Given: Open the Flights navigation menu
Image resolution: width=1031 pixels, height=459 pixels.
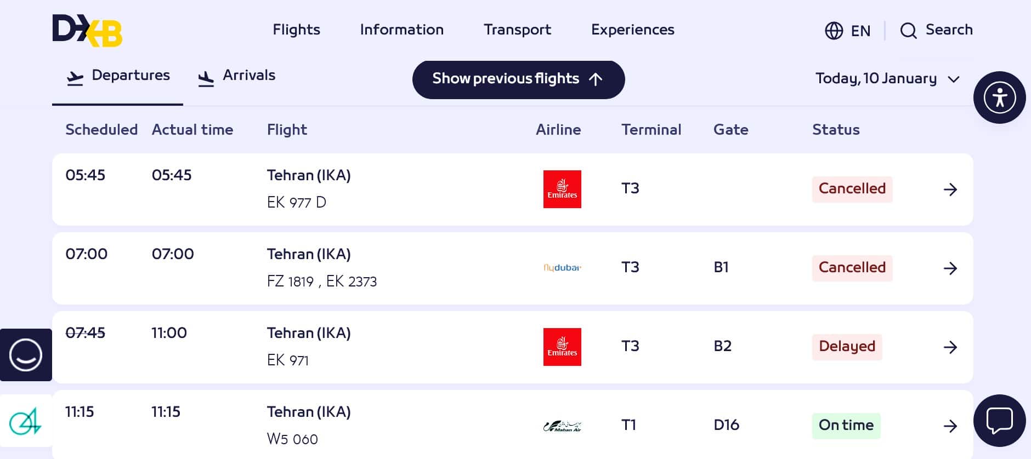Looking at the screenshot, I should (x=296, y=30).
